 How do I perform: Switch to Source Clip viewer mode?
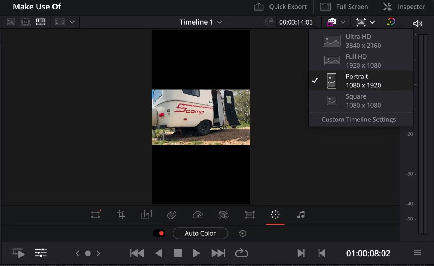pos(11,22)
